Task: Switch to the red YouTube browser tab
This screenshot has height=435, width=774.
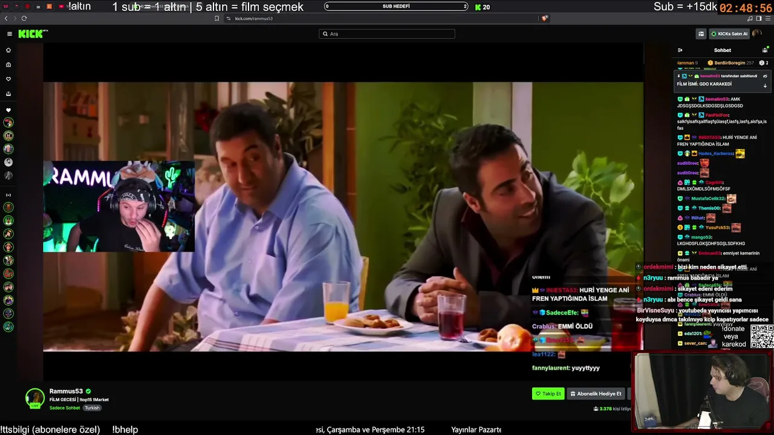Action: pyautogui.click(x=62, y=7)
